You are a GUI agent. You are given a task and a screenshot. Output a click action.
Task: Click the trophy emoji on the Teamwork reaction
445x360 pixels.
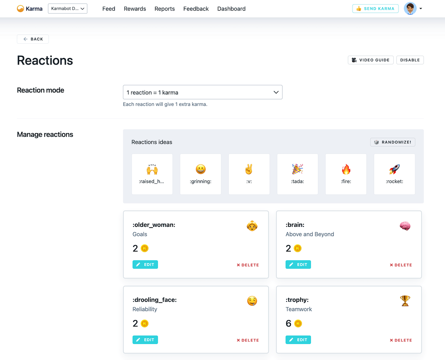point(405,301)
